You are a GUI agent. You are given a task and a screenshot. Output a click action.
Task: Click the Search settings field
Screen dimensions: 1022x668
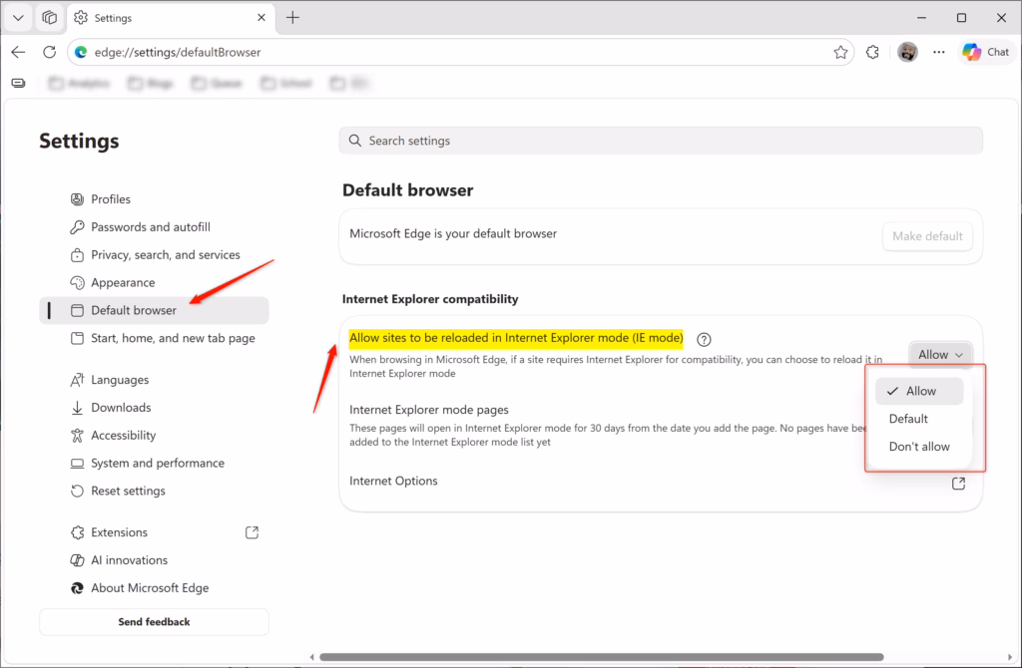662,140
